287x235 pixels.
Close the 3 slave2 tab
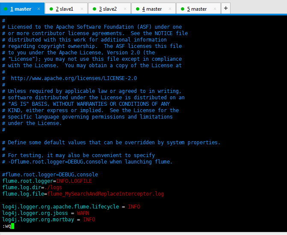click(x=125, y=9)
